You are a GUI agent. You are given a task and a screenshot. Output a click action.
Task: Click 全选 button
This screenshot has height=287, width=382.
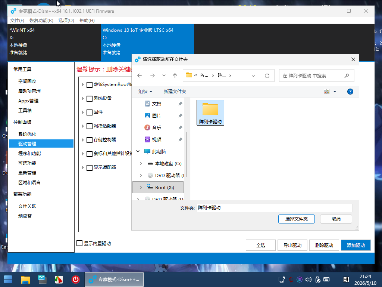(261, 245)
